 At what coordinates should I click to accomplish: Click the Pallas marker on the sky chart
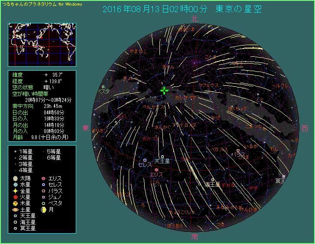pos(238,150)
